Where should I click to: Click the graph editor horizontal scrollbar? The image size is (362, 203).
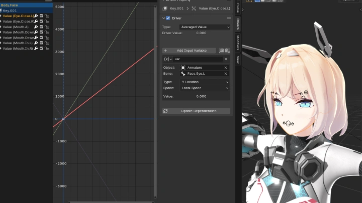click(111, 202)
